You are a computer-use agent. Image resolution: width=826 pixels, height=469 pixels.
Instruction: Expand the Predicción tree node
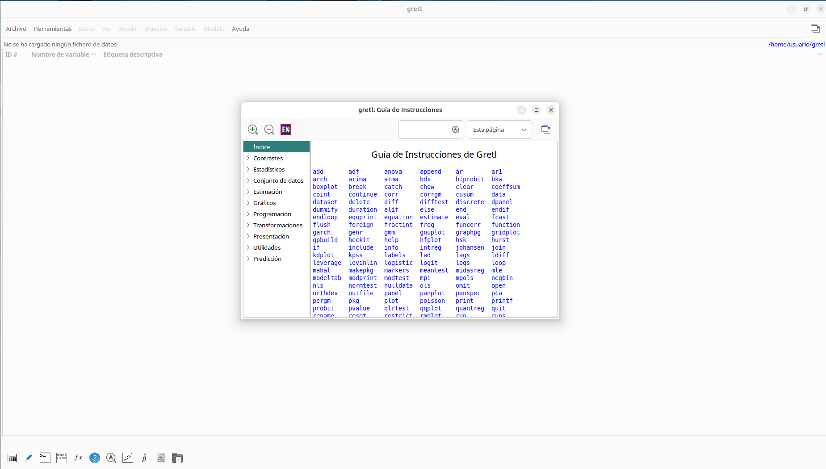point(248,259)
